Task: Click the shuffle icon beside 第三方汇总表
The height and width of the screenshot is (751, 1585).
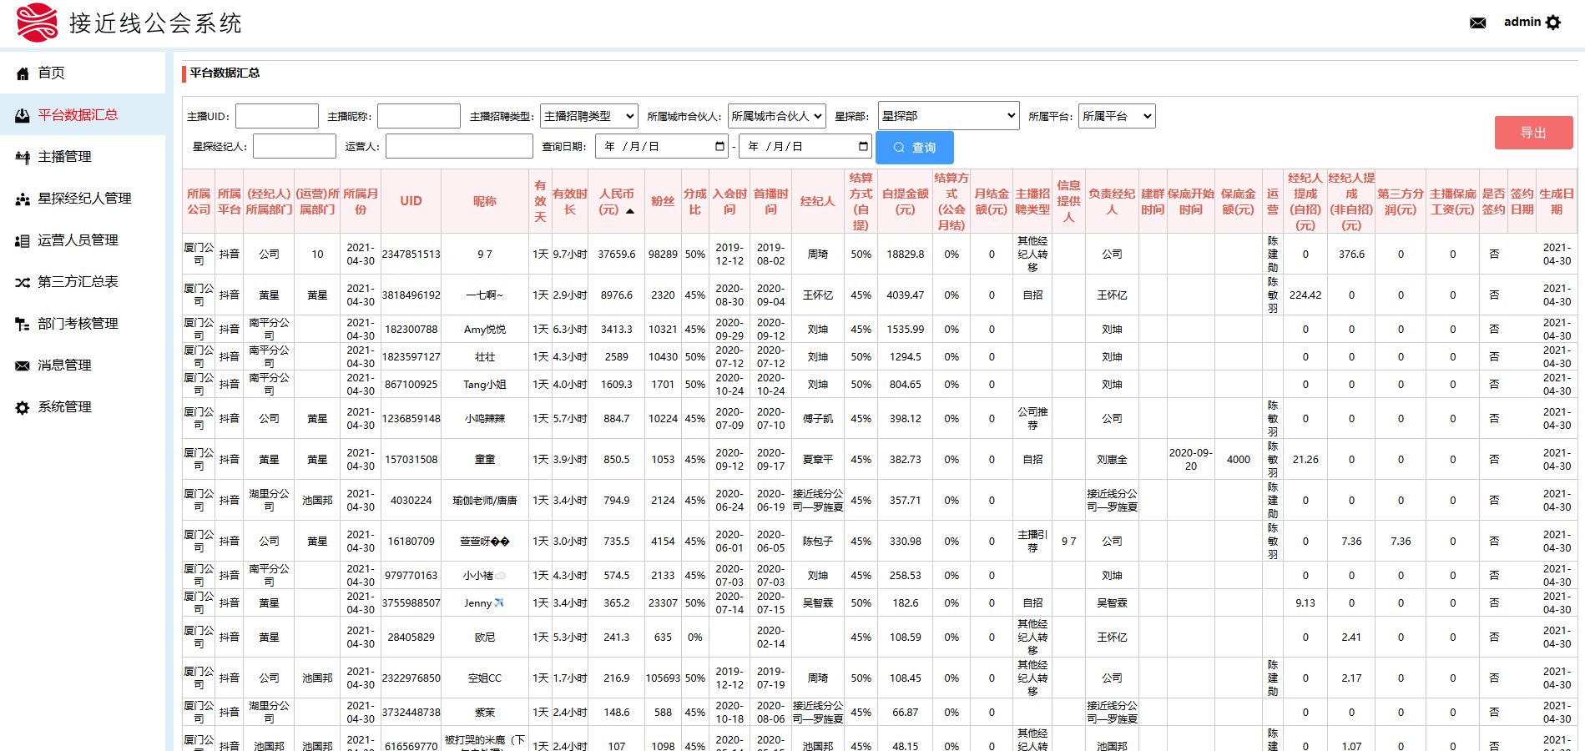Action: (x=23, y=282)
